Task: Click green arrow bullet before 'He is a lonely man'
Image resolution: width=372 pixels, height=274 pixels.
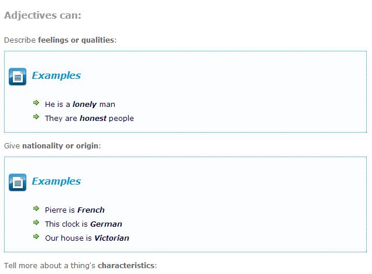Action: coord(36,103)
